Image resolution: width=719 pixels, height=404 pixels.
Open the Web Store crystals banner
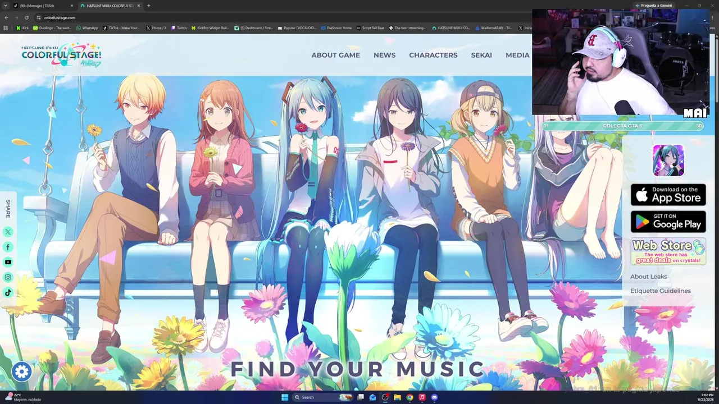pyautogui.click(x=668, y=251)
